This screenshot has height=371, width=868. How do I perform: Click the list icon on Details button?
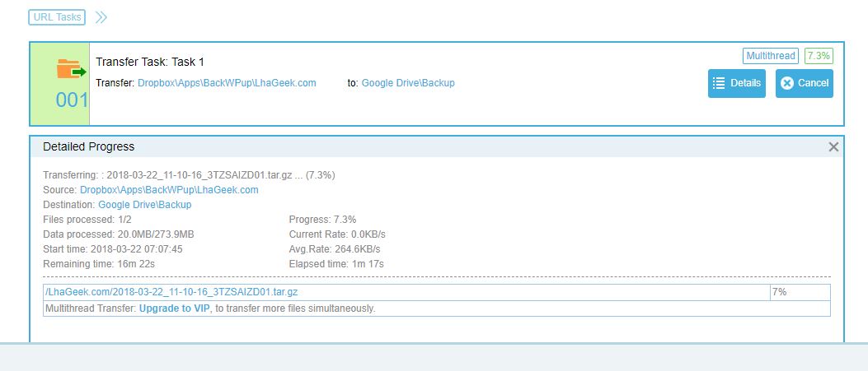tap(719, 83)
